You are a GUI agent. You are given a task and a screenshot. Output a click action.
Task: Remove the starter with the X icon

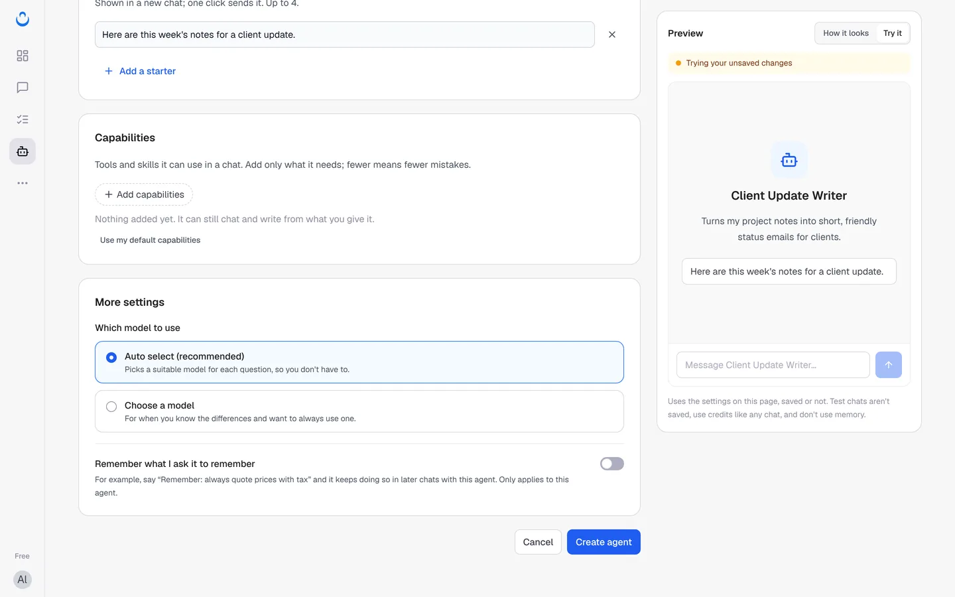612,34
